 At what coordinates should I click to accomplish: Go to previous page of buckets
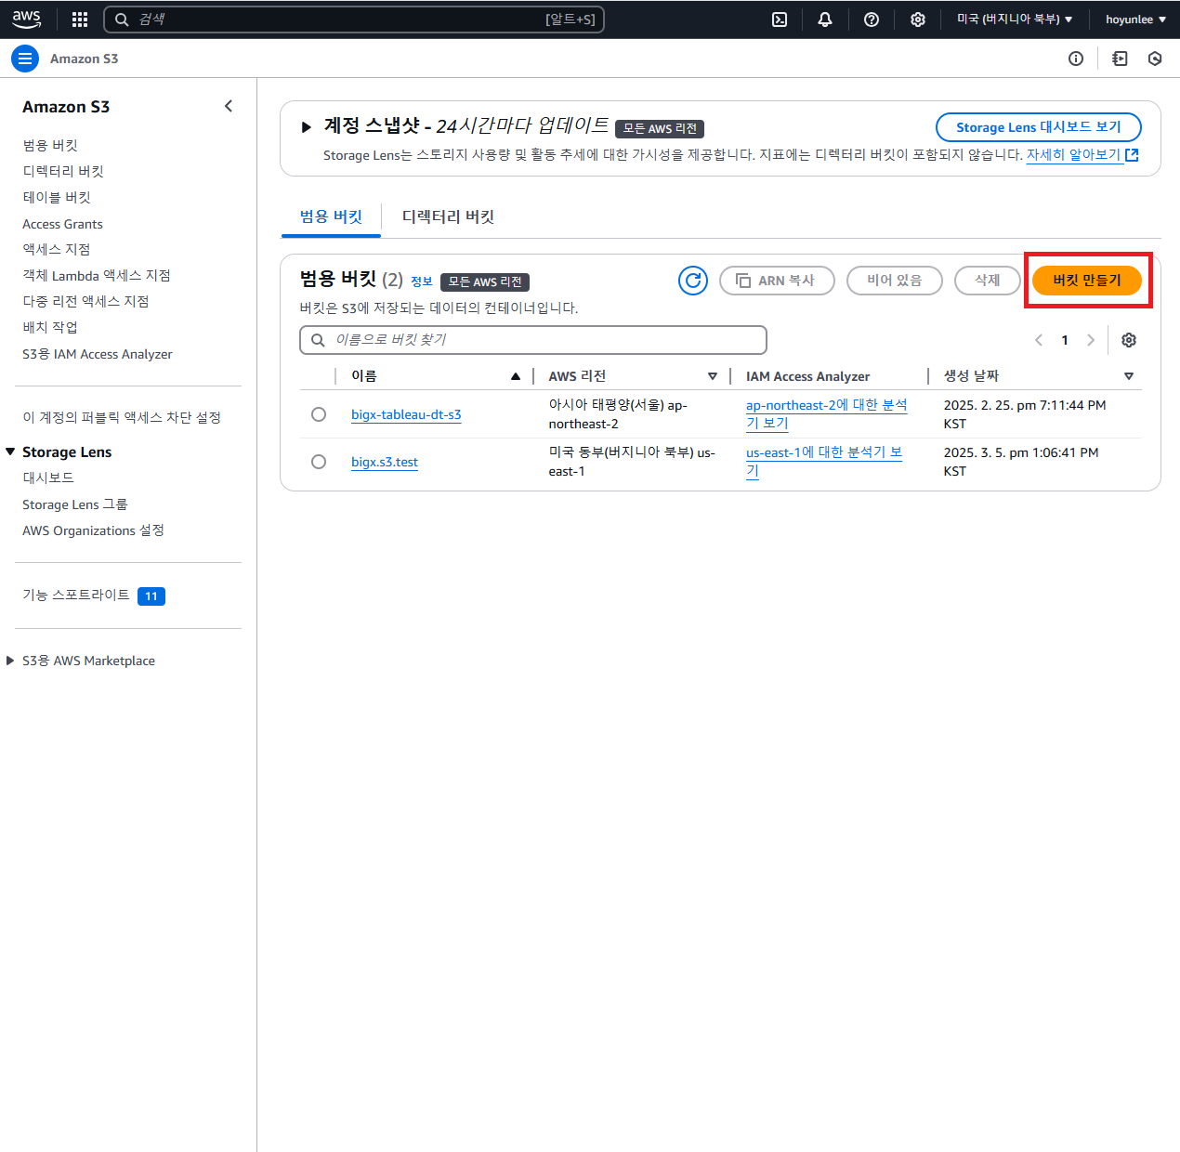click(1039, 340)
